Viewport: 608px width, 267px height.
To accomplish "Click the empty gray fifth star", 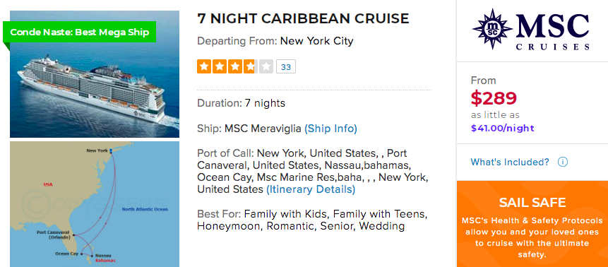I will (266, 66).
